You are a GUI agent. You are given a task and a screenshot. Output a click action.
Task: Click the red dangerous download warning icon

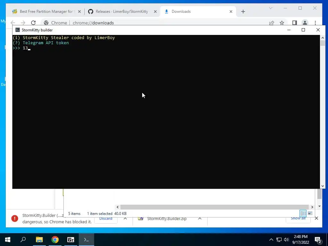tap(15, 218)
